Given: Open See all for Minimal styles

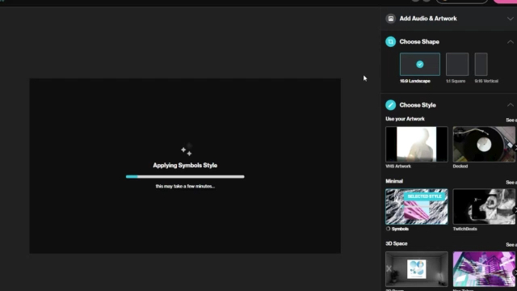Looking at the screenshot, I should click(x=511, y=182).
